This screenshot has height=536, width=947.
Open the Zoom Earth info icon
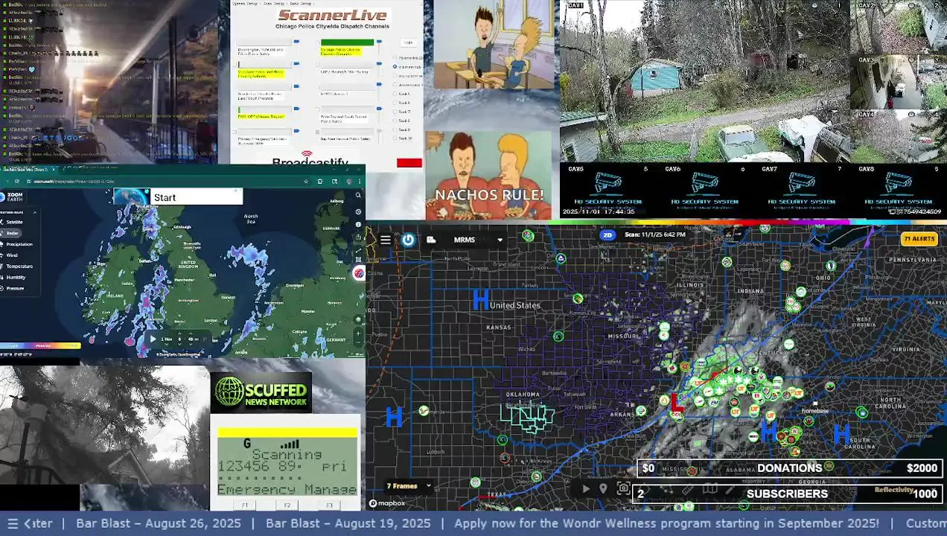pos(358,225)
